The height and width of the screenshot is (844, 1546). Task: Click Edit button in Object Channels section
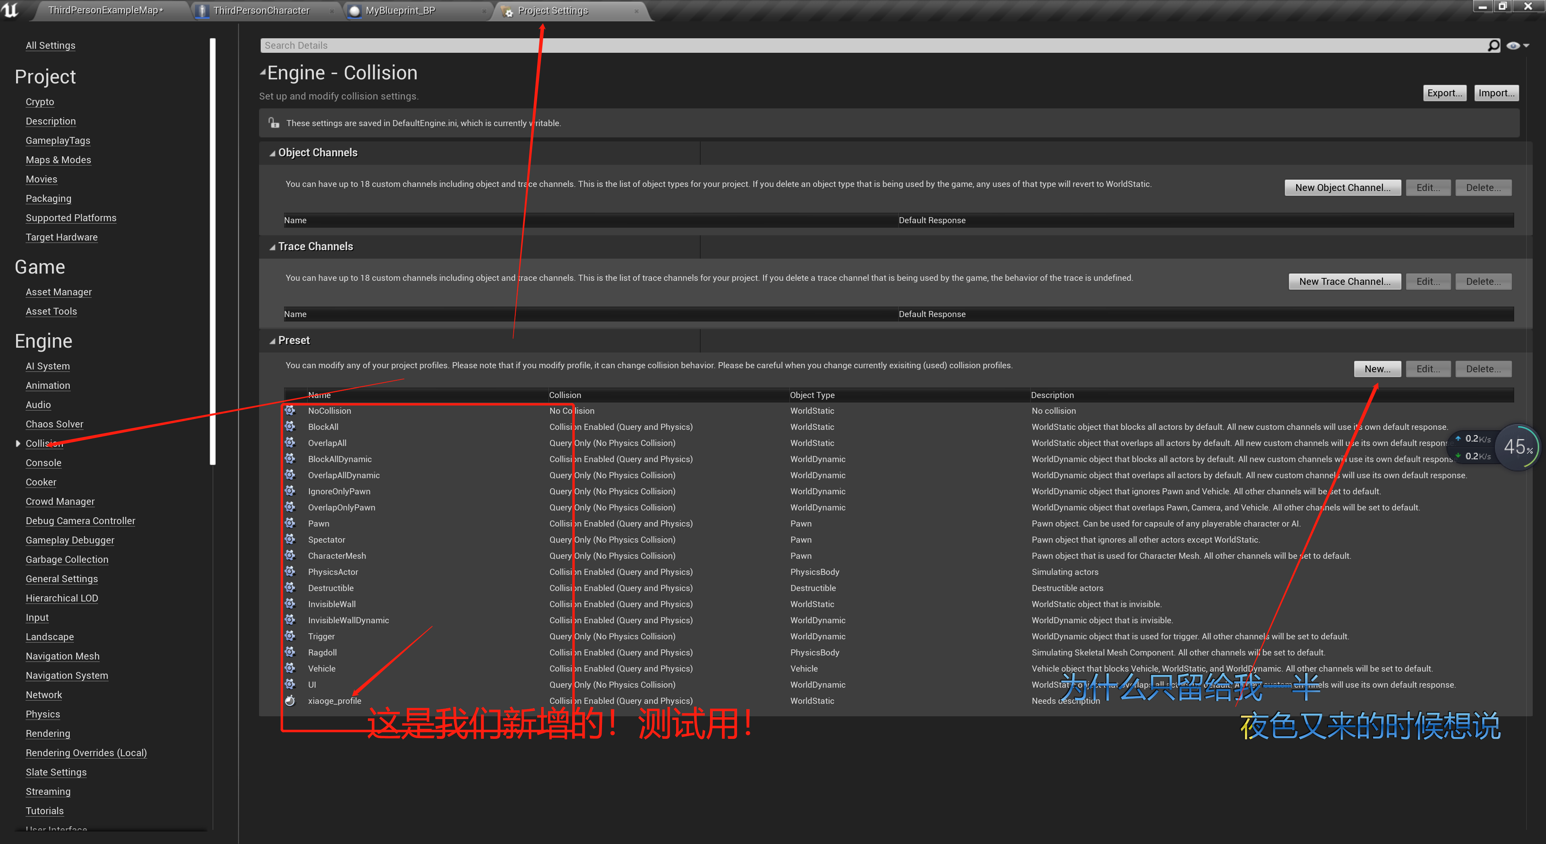pos(1428,188)
